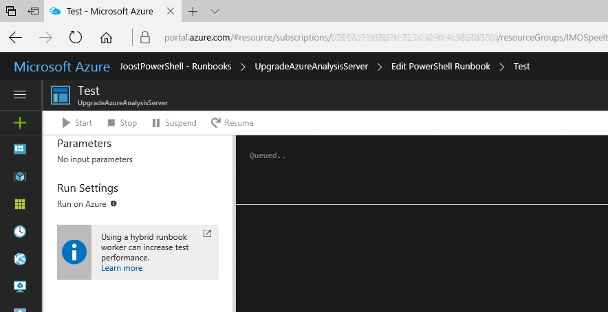Navigate to JoostPowerShell - Runbooks breadcrumb
The width and height of the screenshot is (608, 312).
coord(175,66)
